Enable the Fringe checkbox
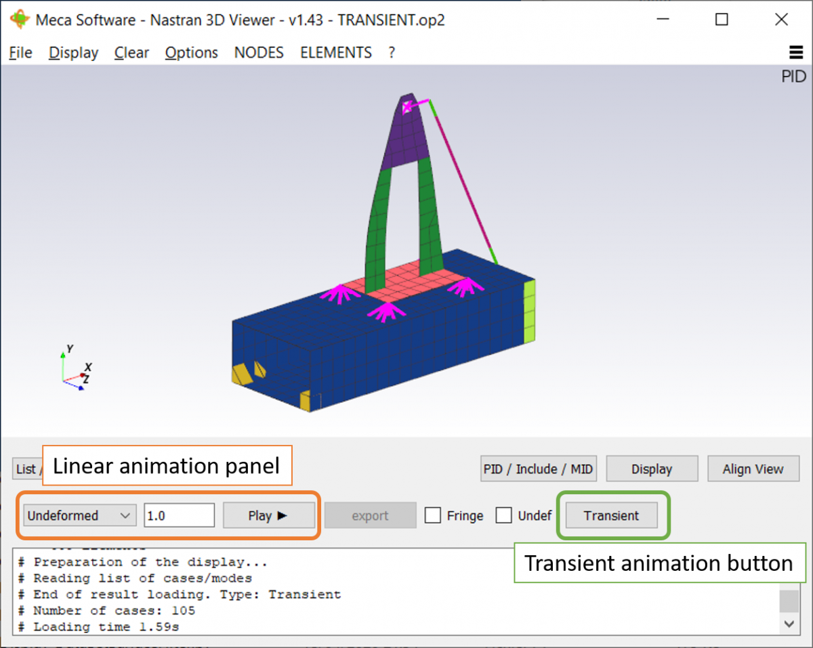Screen dimensions: 813x648 (433, 515)
